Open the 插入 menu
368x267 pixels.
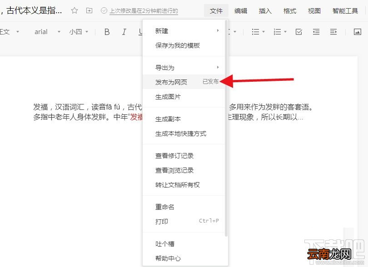tap(265, 11)
